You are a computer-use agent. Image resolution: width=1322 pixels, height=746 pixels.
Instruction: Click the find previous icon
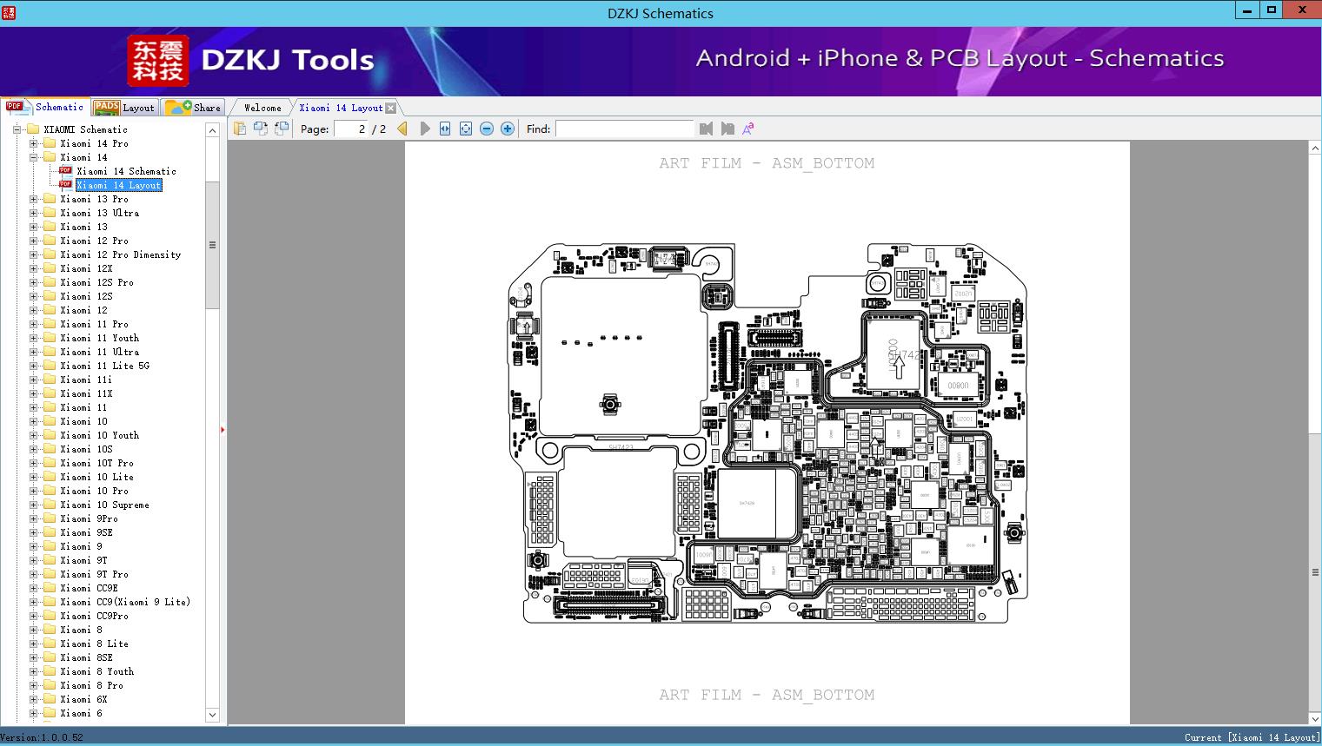point(706,129)
